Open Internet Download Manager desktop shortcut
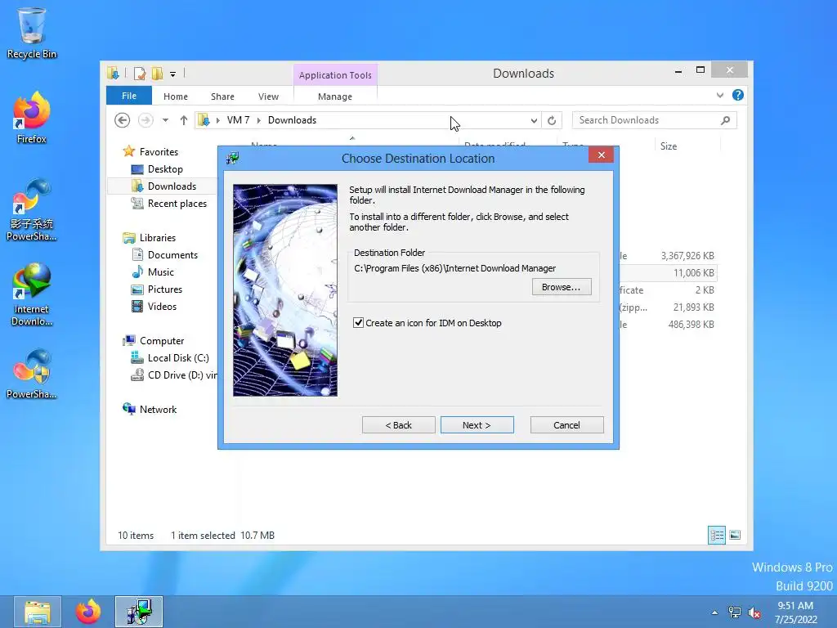The height and width of the screenshot is (628, 837). pyautogui.click(x=32, y=294)
